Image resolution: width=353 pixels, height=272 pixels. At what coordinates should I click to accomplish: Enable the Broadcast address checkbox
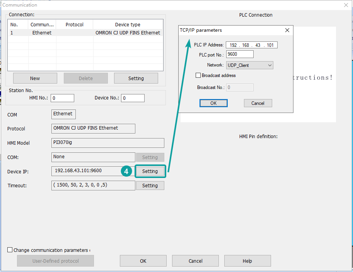198,75
